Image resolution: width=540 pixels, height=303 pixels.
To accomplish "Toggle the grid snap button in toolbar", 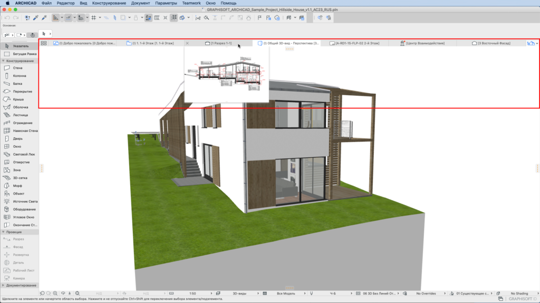I will tap(93, 17).
